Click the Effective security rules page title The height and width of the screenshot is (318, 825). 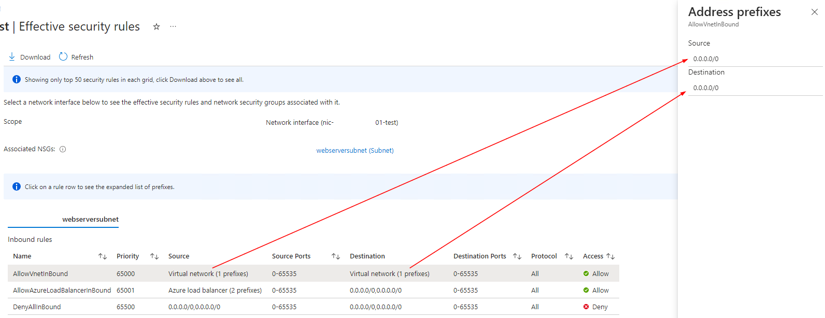tap(79, 26)
